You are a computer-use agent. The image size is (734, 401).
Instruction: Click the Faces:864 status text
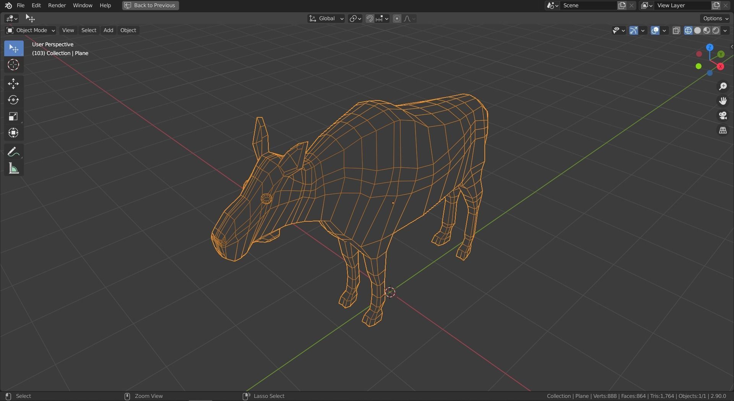(633, 396)
